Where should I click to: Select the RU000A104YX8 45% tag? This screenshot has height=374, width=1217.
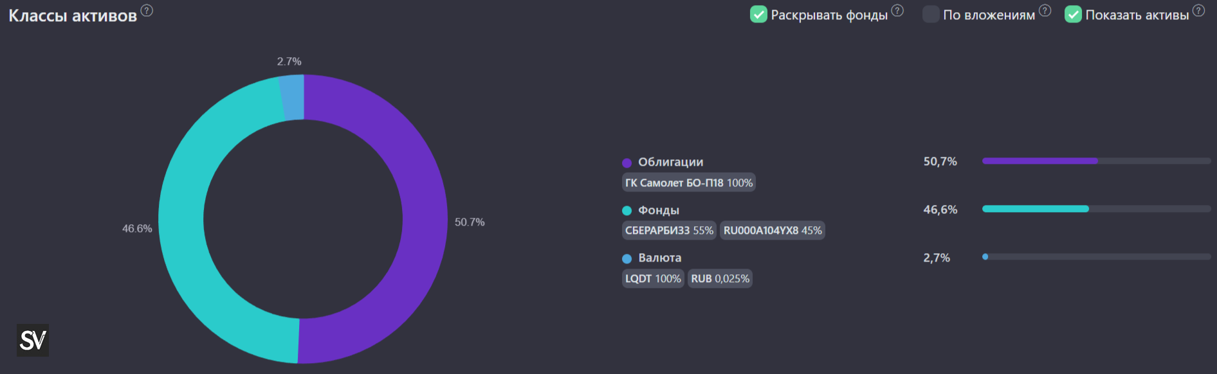(773, 231)
